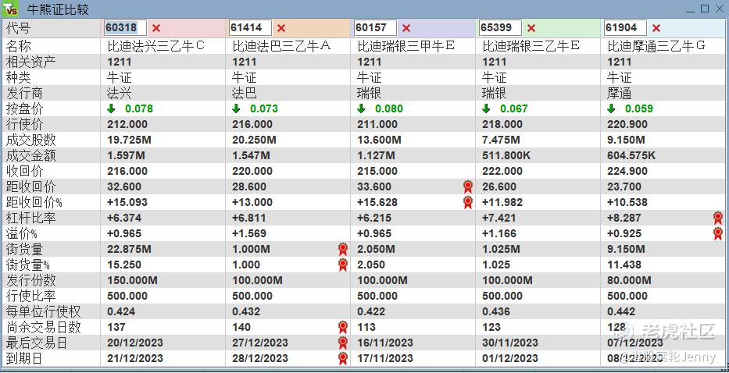Select the 按盘价 row label
The height and width of the screenshot is (373, 729).
coord(24,108)
